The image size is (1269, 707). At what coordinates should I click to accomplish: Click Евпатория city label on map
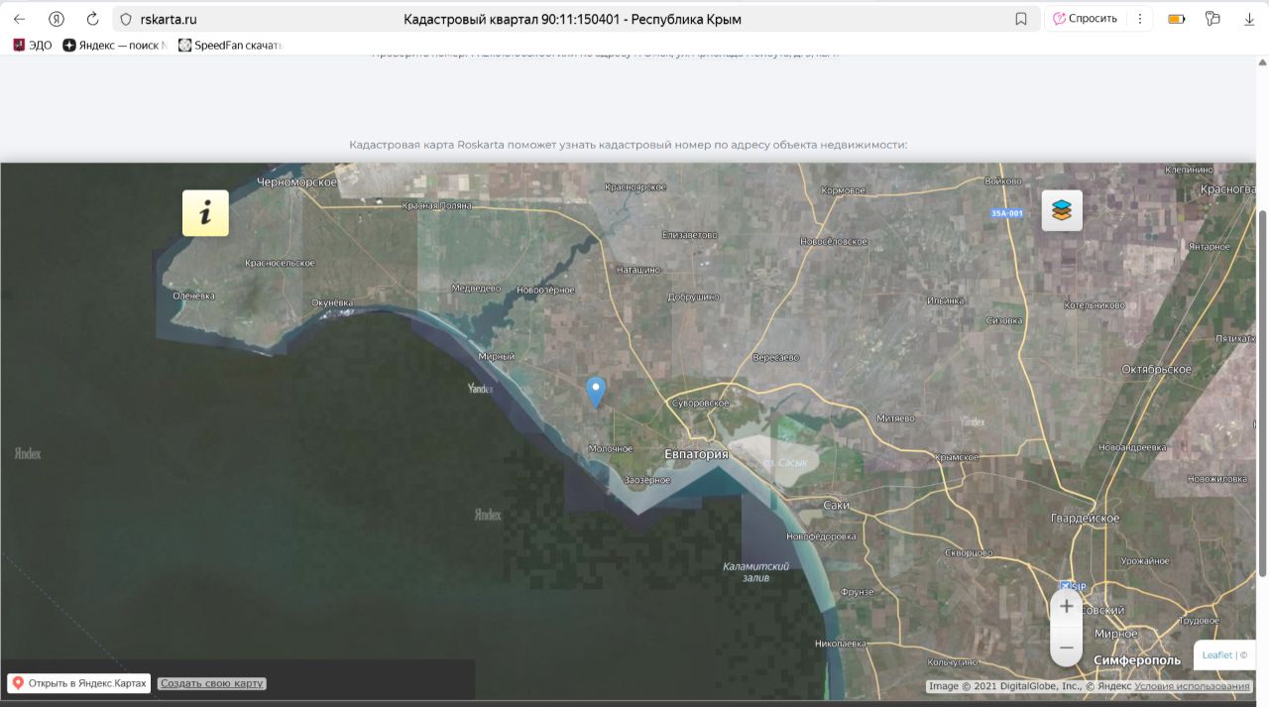(x=696, y=454)
